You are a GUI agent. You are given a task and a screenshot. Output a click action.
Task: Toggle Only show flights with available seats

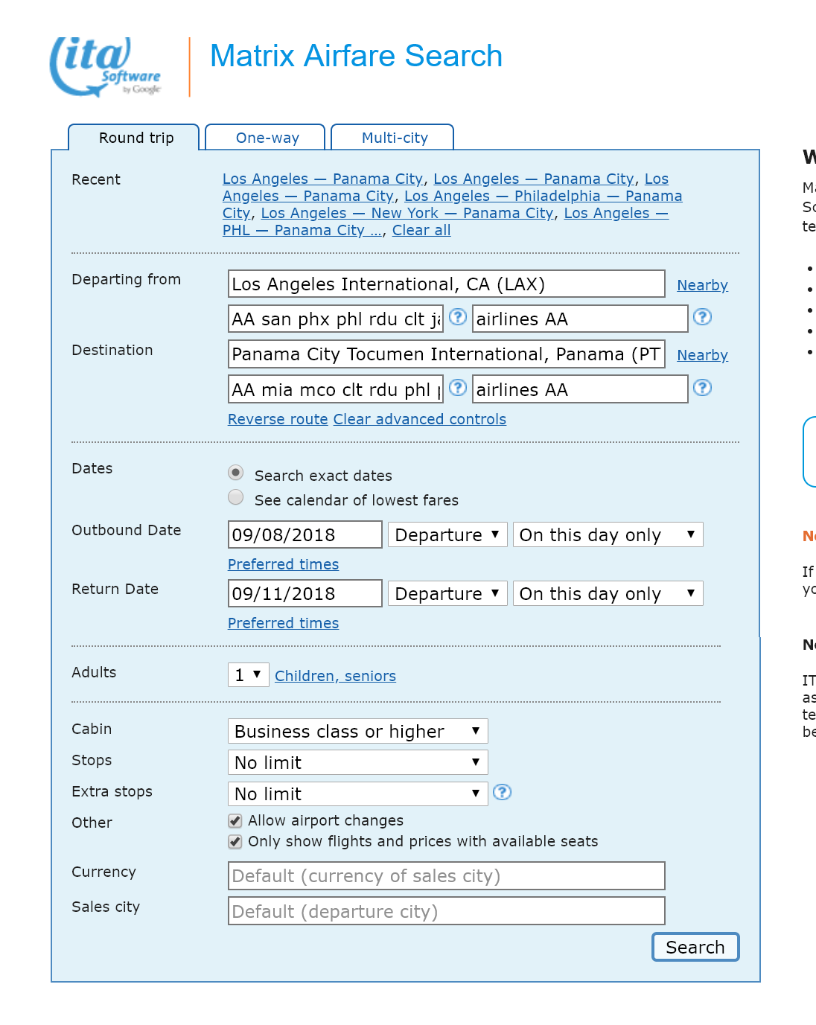[235, 841]
